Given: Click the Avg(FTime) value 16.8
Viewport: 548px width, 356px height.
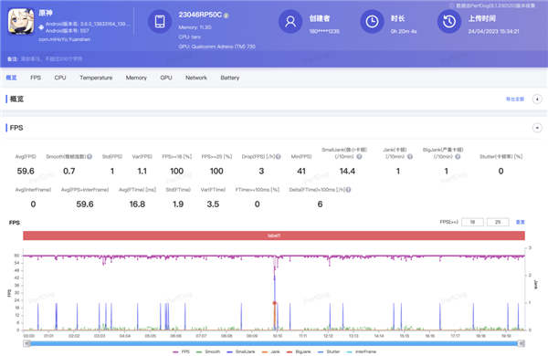Looking at the screenshot, I should (x=137, y=204).
